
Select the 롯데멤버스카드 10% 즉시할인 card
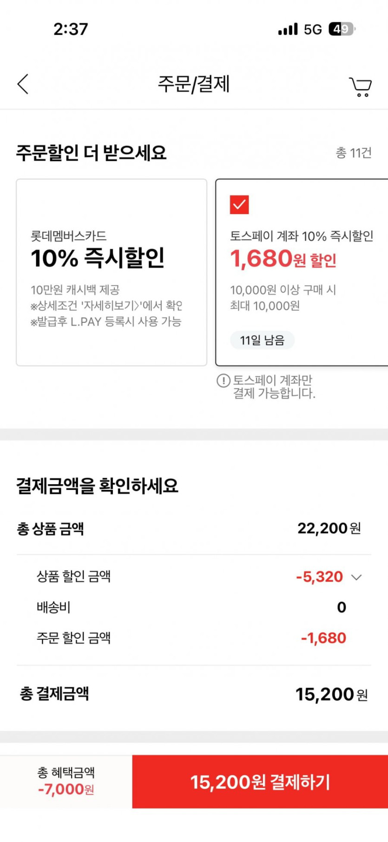coord(111,272)
